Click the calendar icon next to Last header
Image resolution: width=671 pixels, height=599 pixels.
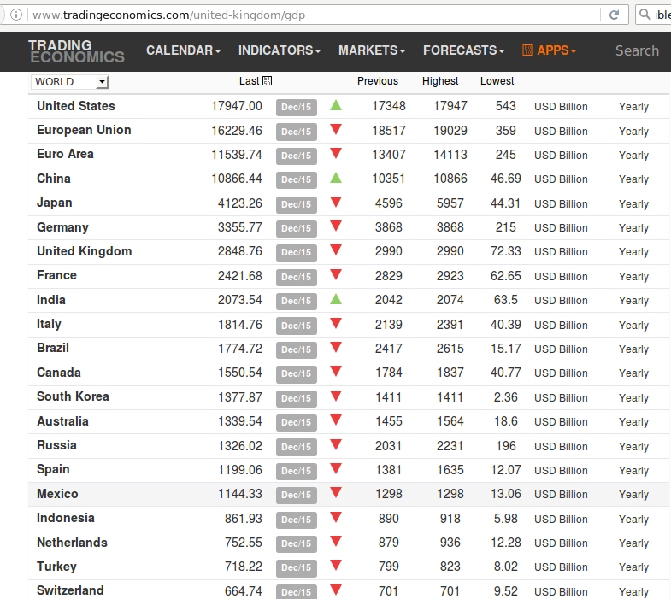268,81
